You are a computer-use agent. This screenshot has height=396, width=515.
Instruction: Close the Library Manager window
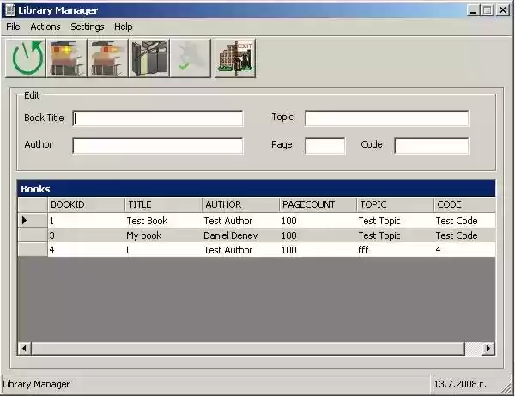pyautogui.click(x=503, y=10)
